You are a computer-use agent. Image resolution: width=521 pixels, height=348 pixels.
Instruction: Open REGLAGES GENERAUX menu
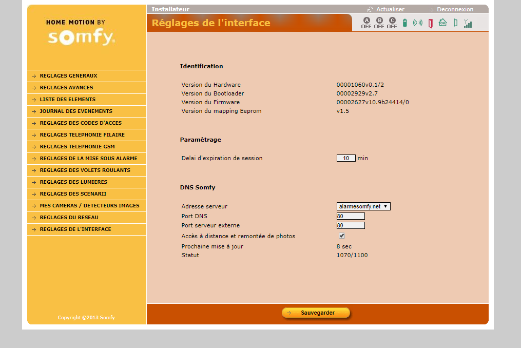(68, 76)
